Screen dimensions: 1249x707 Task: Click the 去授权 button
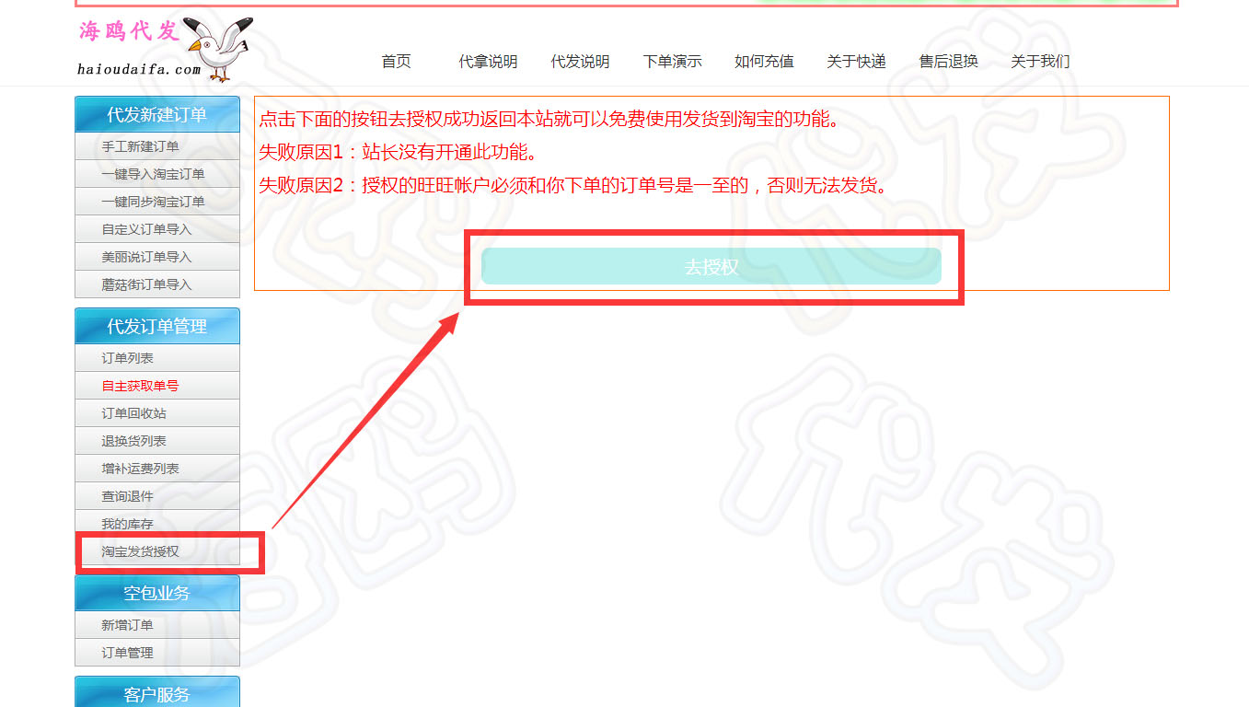[711, 267]
